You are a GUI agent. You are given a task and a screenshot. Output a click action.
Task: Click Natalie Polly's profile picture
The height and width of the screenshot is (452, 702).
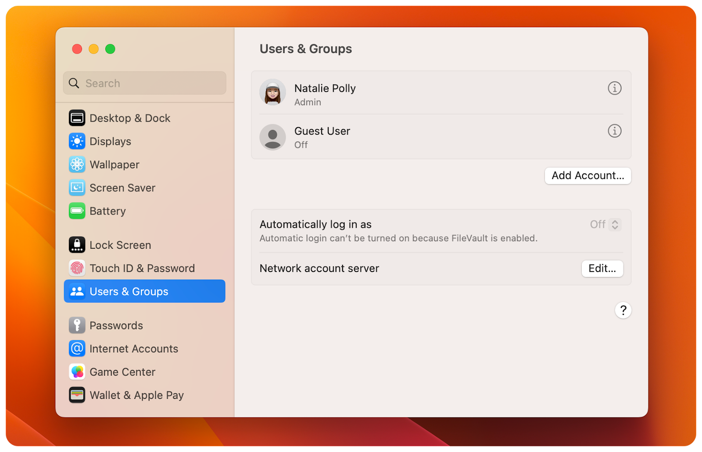click(x=272, y=93)
